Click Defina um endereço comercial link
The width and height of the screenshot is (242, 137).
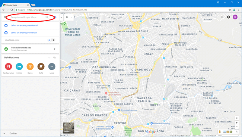pyautogui.click(x=24, y=32)
